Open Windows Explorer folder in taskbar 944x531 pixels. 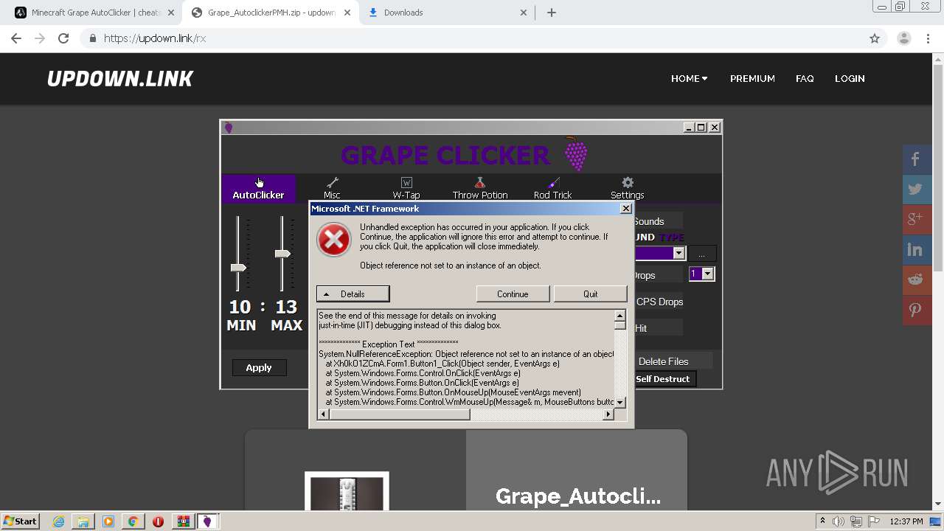point(83,521)
